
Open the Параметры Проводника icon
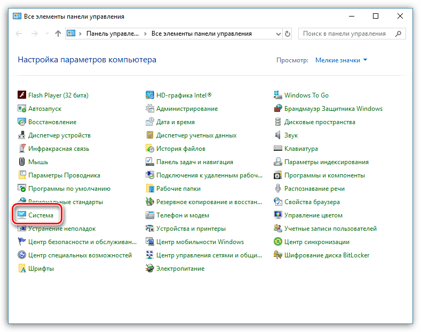pyautogui.click(x=22, y=175)
